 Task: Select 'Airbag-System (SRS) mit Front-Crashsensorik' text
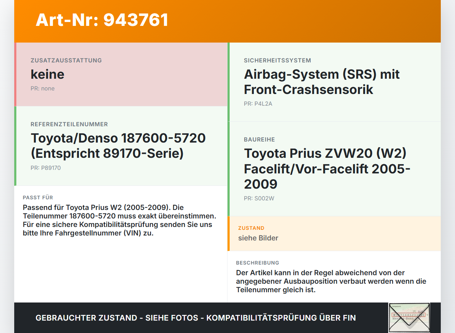pos(322,82)
